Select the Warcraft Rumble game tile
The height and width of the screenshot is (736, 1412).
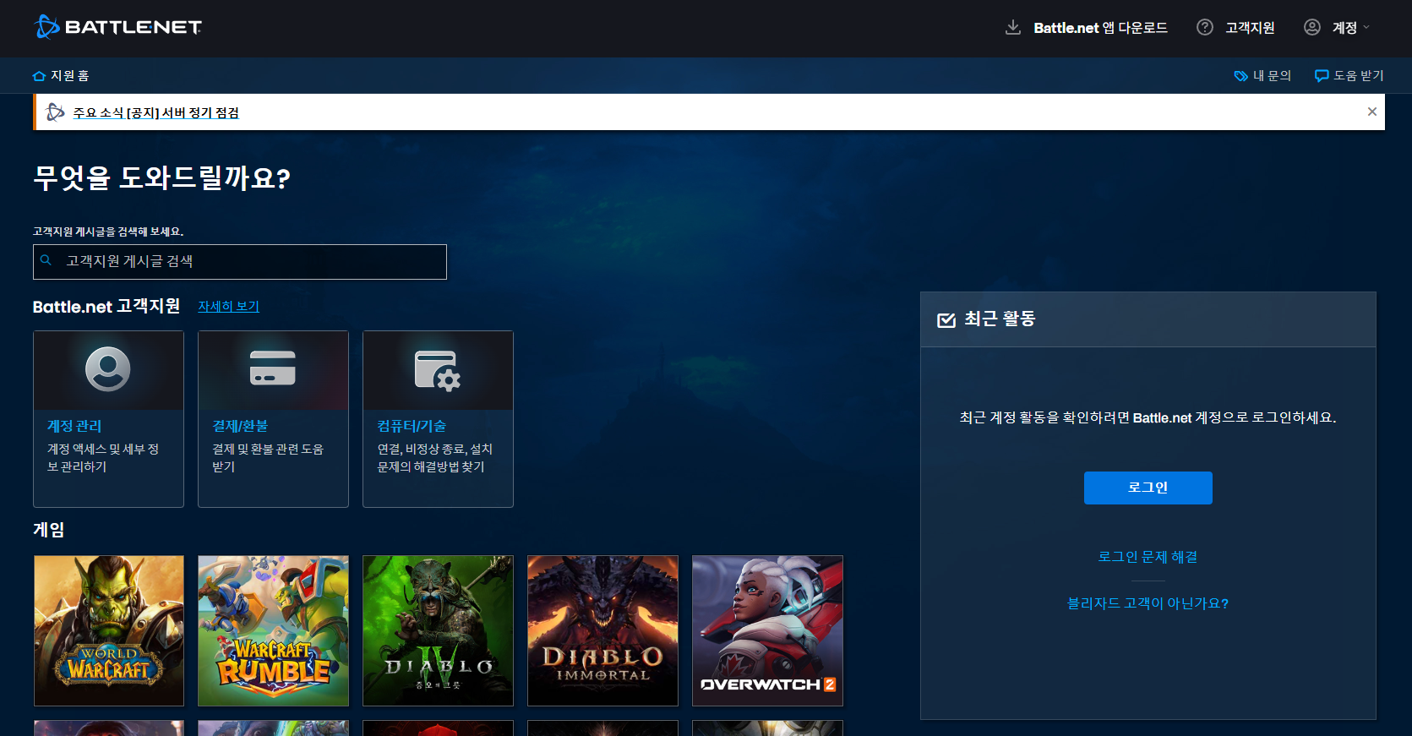(x=273, y=630)
